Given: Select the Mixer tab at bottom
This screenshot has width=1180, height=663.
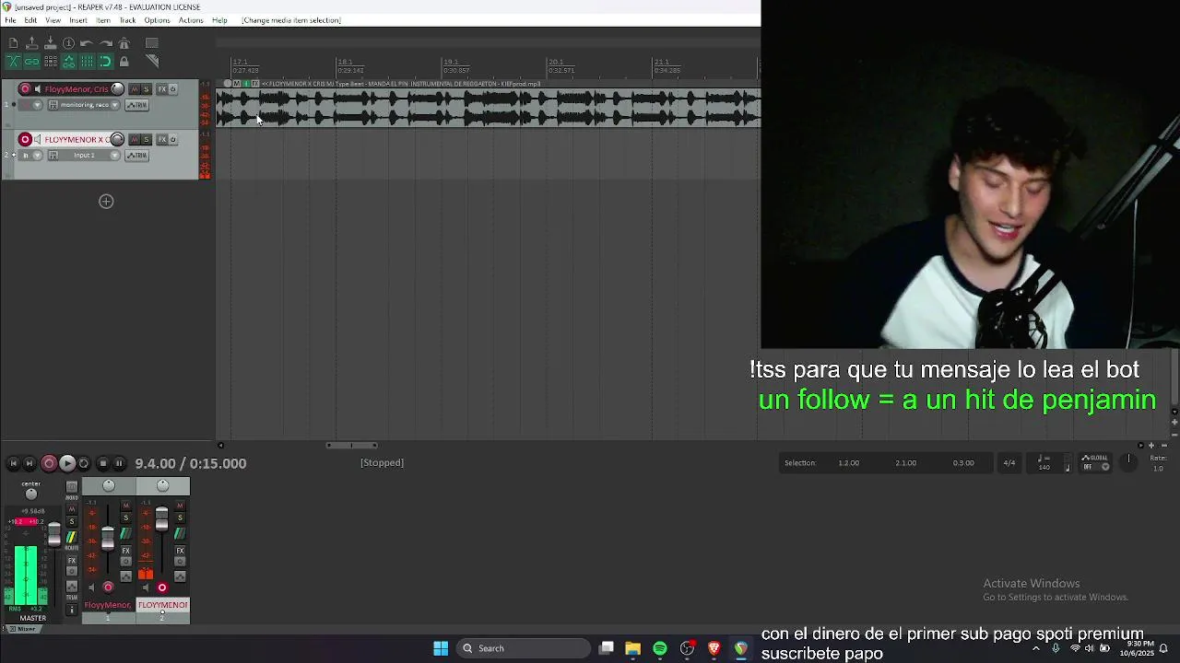Looking at the screenshot, I should [26, 629].
